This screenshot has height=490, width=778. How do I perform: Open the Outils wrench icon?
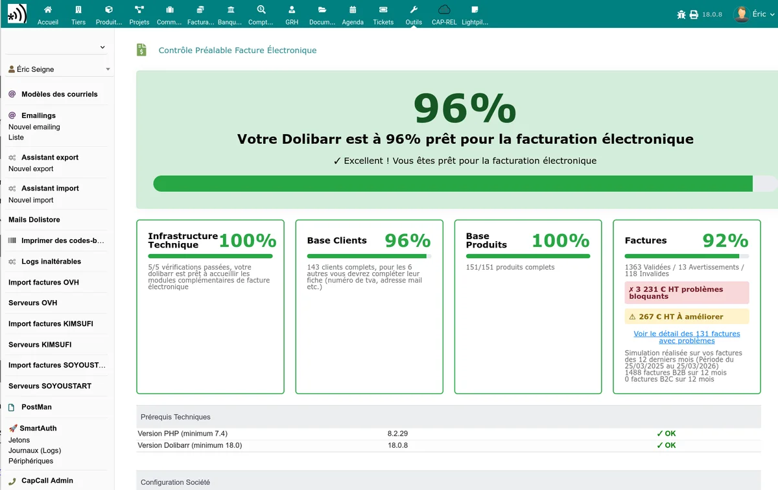coord(414,10)
